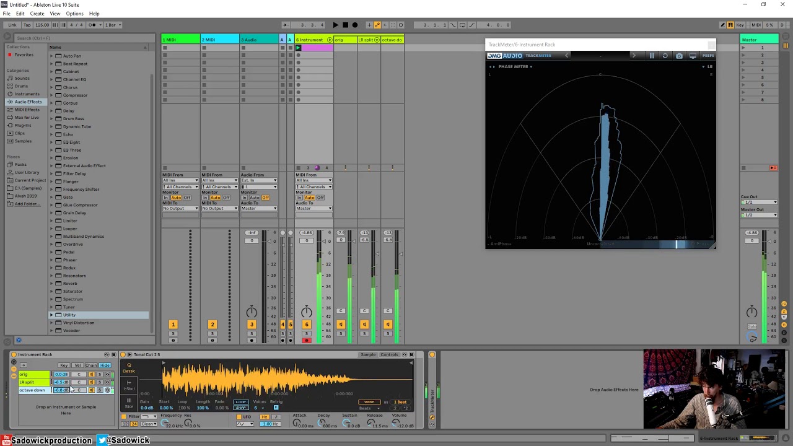
Task: Go to the next TrackMeter preset arrow
Action: click(633, 56)
